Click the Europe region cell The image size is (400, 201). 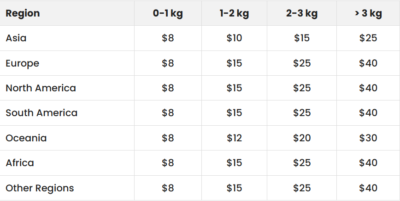click(23, 63)
